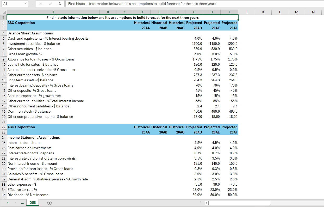Click the 1100.0 value in row 6
324x207 pixels.
click(197, 44)
